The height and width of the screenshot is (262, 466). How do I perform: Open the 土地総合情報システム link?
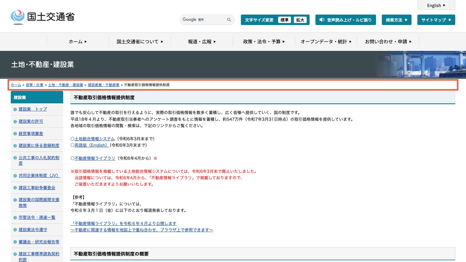point(95,139)
